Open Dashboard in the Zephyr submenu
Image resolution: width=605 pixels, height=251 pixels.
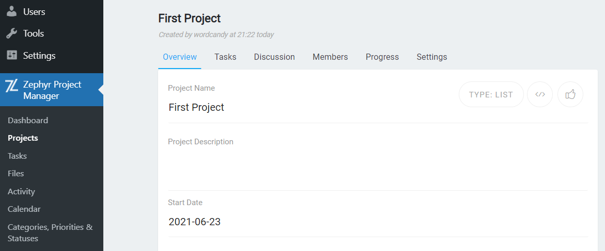point(28,121)
